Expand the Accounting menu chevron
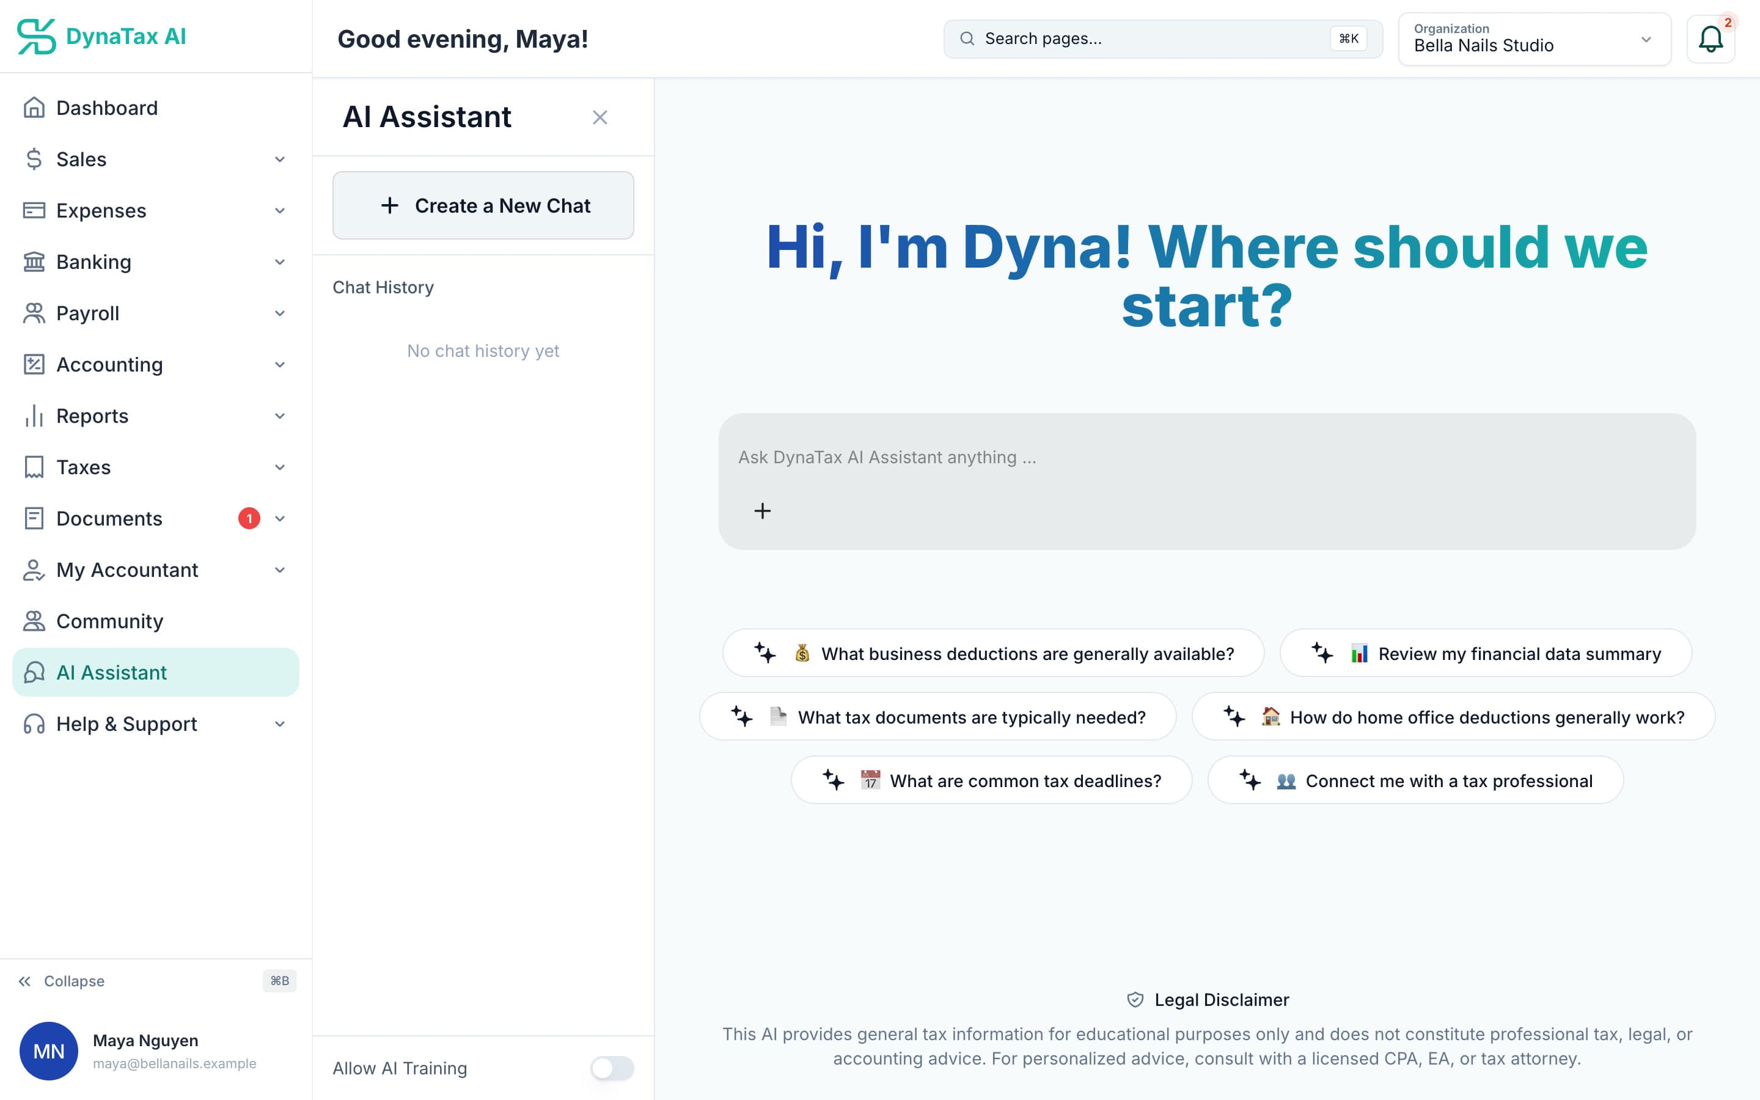 pyautogui.click(x=280, y=364)
